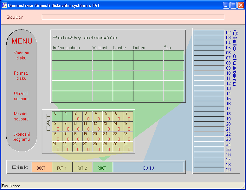The width and height of the screenshot is (246, 190).
Task: Click the Soubor input field
Action: (133, 17)
